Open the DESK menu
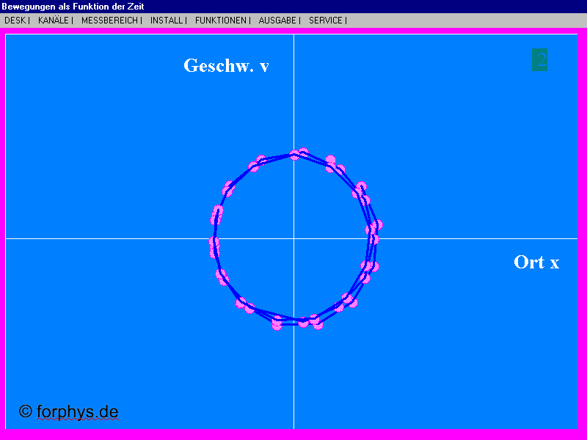The height and width of the screenshot is (440, 587). pyautogui.click(x=15, y=21)
